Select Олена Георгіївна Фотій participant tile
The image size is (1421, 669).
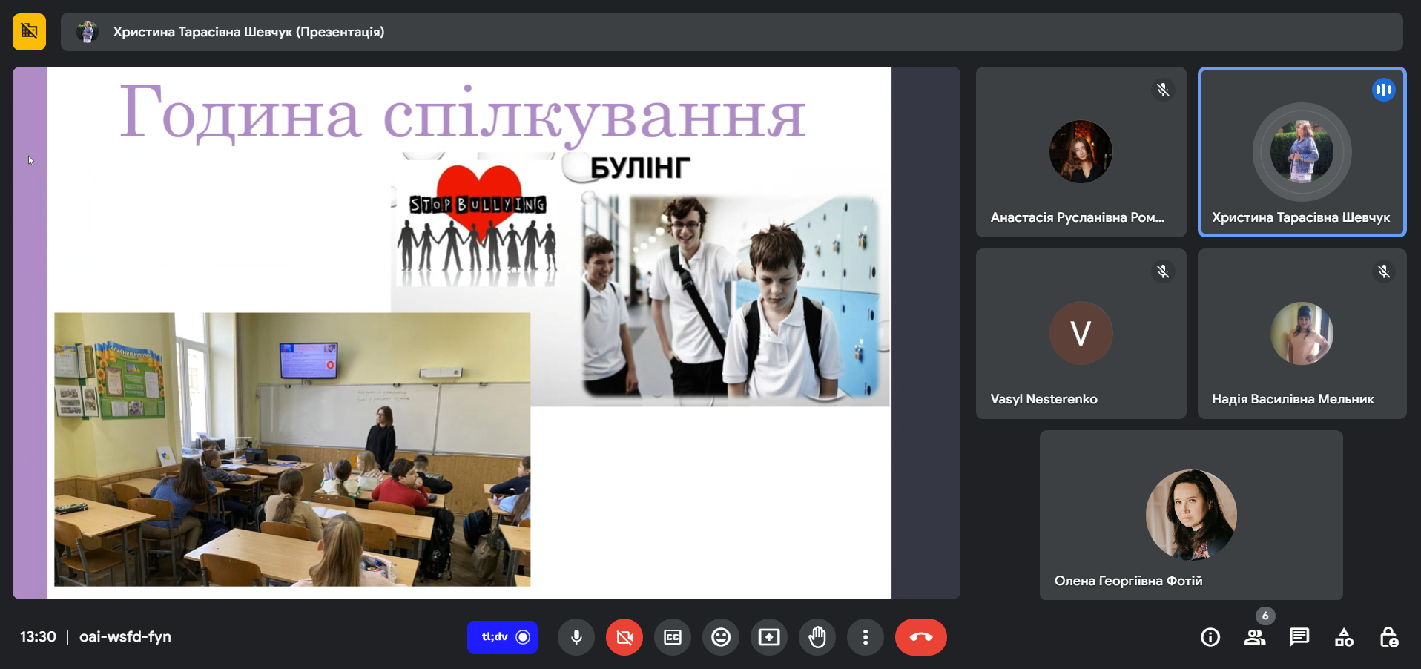click(1191, 515)
